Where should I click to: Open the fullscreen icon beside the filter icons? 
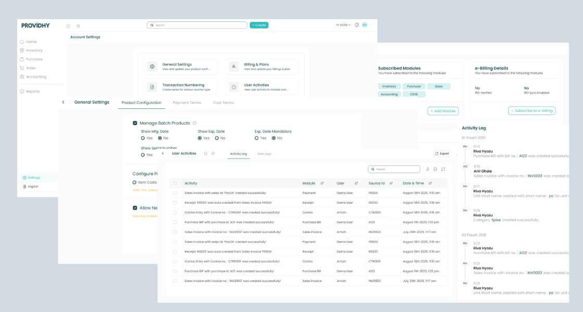443,169
